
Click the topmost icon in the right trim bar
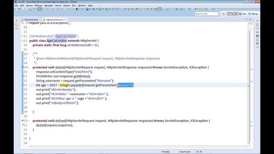click(x=257, y=21)
